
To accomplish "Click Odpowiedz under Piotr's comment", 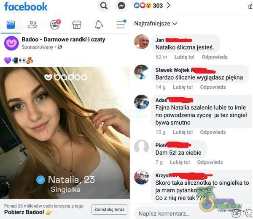I will 210,162.
